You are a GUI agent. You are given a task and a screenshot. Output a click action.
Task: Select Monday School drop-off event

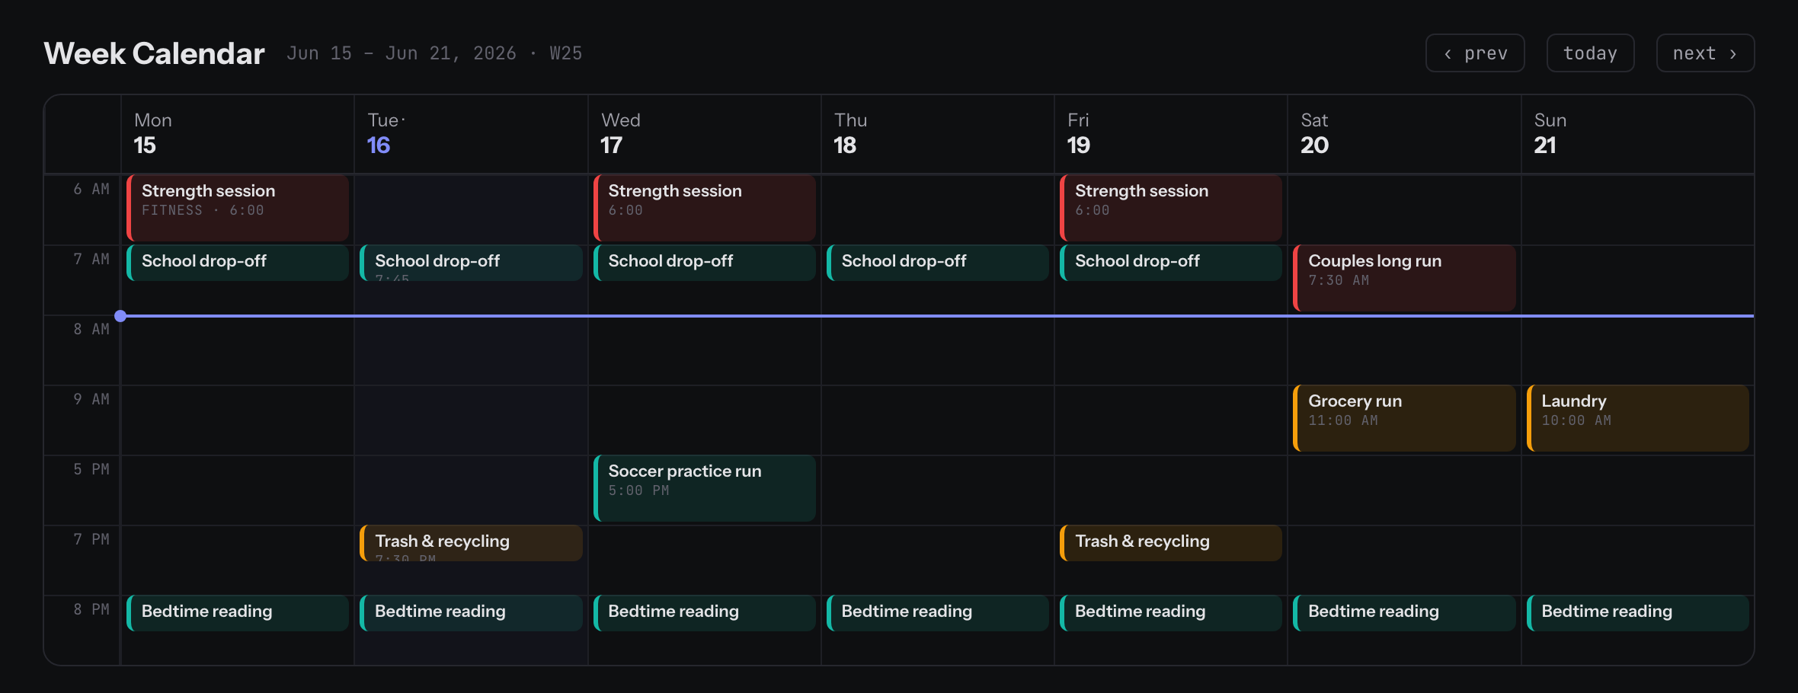point(238,263)
